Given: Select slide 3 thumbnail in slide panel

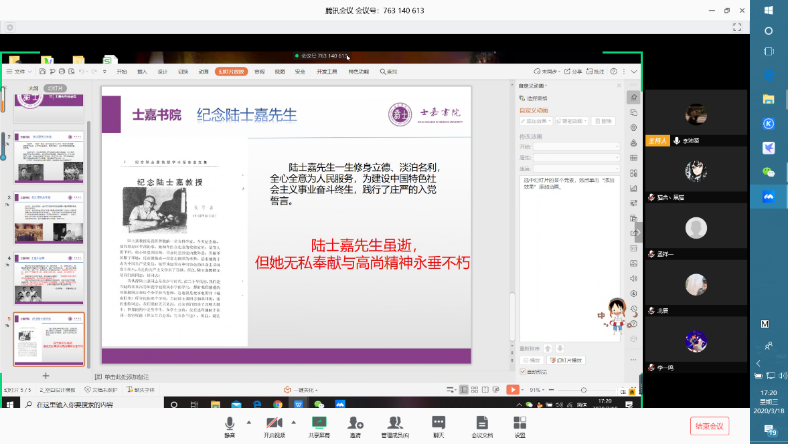Looking at the screenshot, I should point(49,219).
